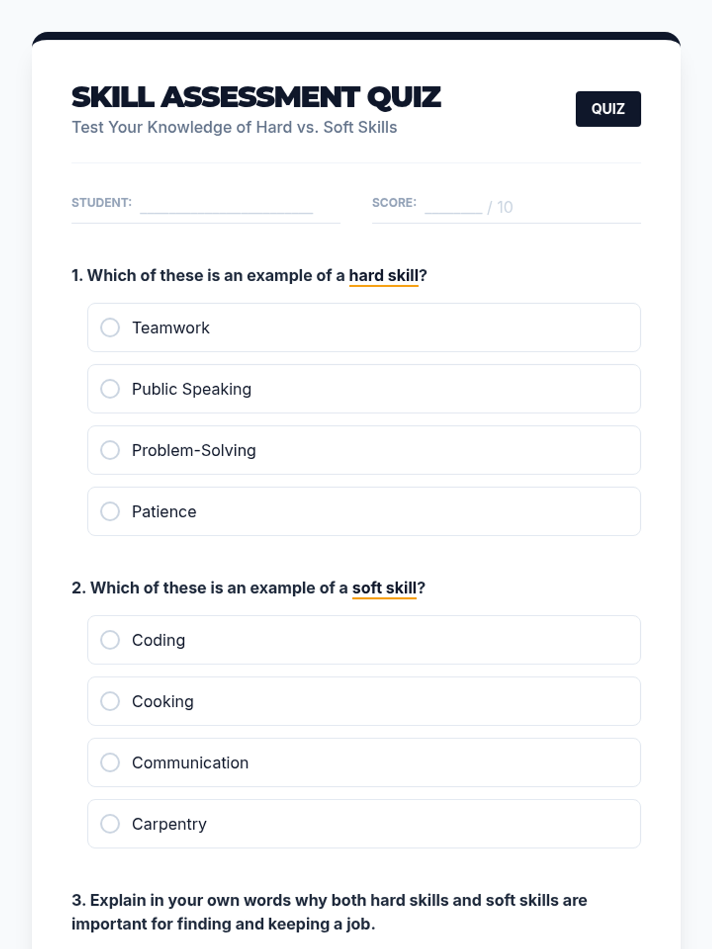712x949 pixels.
Task: Click the Communication option text label
Action: 190,763
